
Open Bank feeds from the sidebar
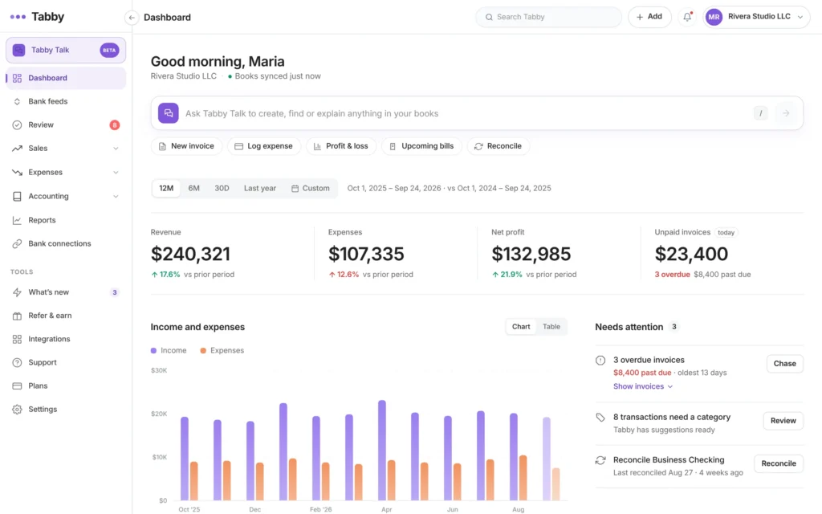pos(66,101)
